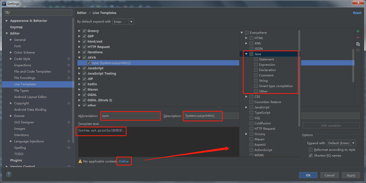Click the gear icon beside Copyright
This screenshot has width=366, height=183.
[x=69, y=103]
